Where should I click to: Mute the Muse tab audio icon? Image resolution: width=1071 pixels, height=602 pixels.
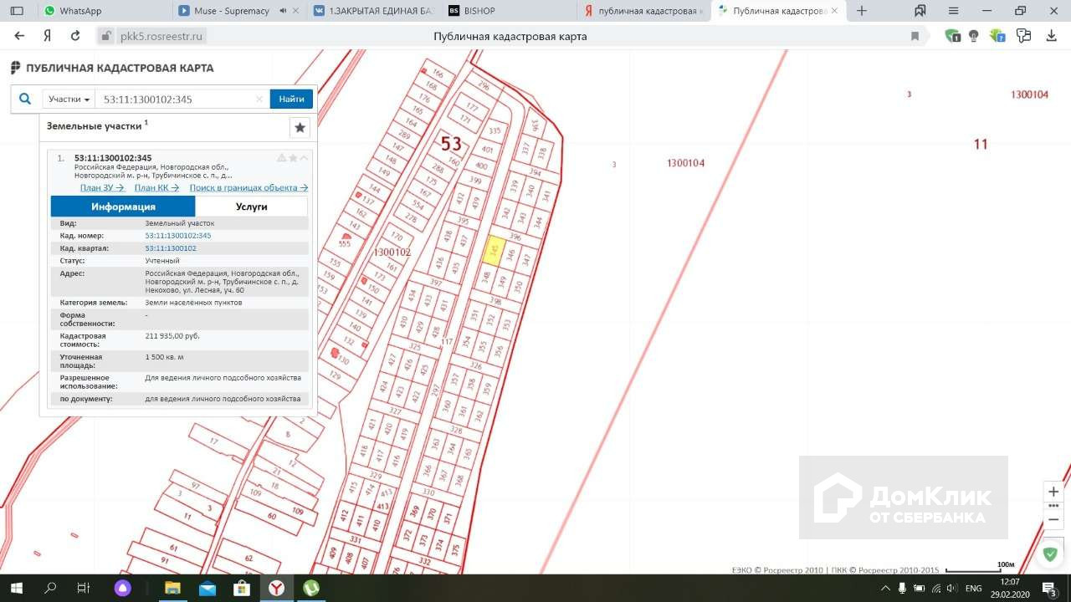click(283, 11)
